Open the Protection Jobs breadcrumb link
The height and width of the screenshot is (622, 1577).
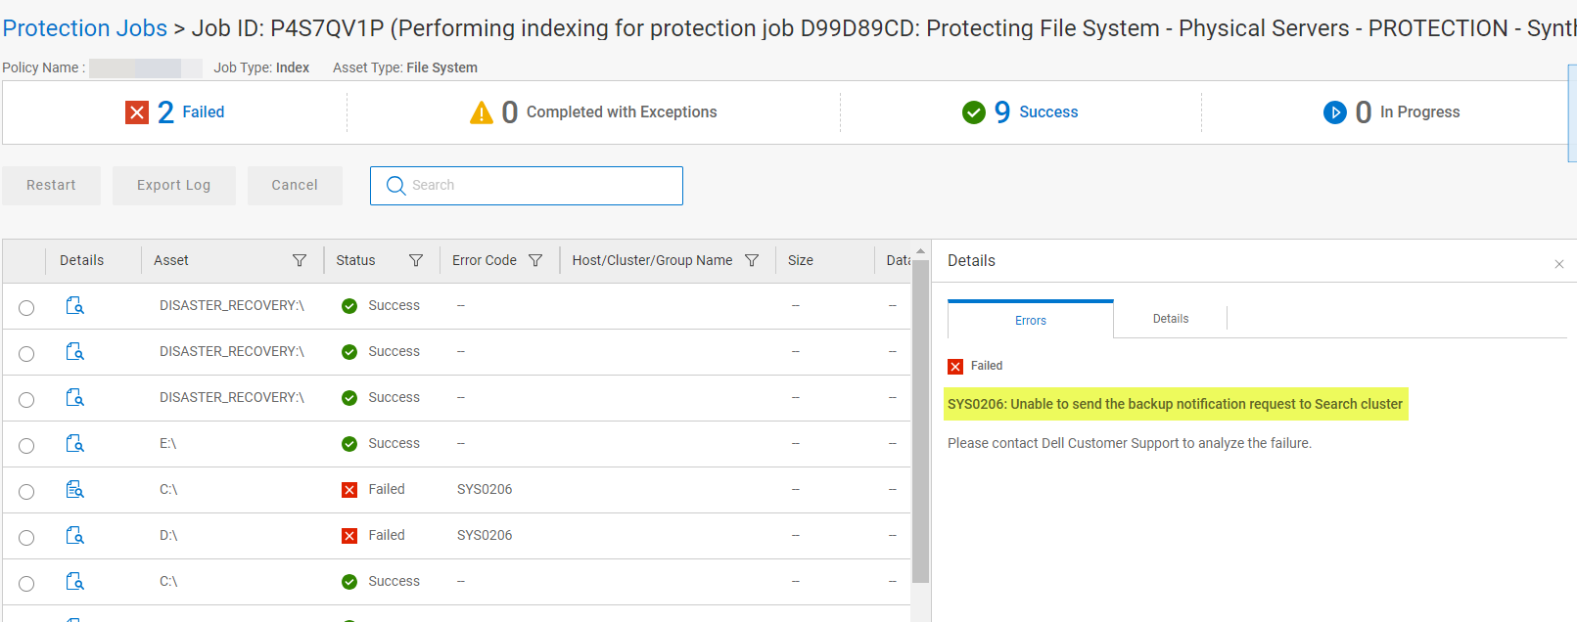(84, 27)
